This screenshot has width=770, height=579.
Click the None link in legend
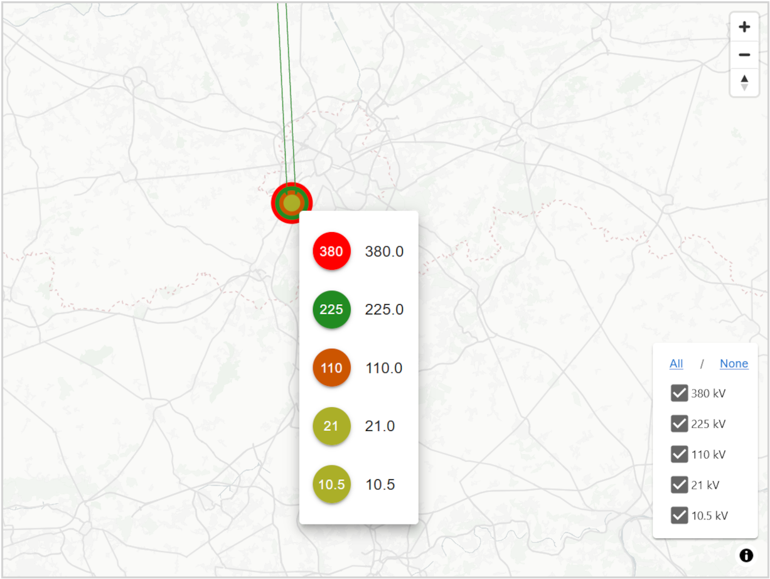point(734,364)
